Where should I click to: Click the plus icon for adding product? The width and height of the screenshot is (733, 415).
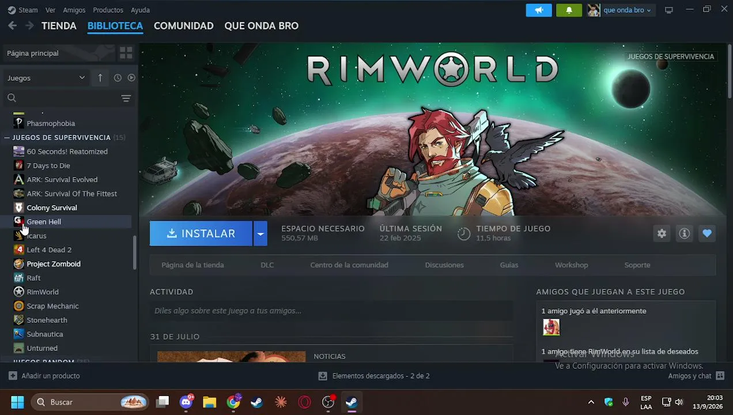(x=13, y=376)
